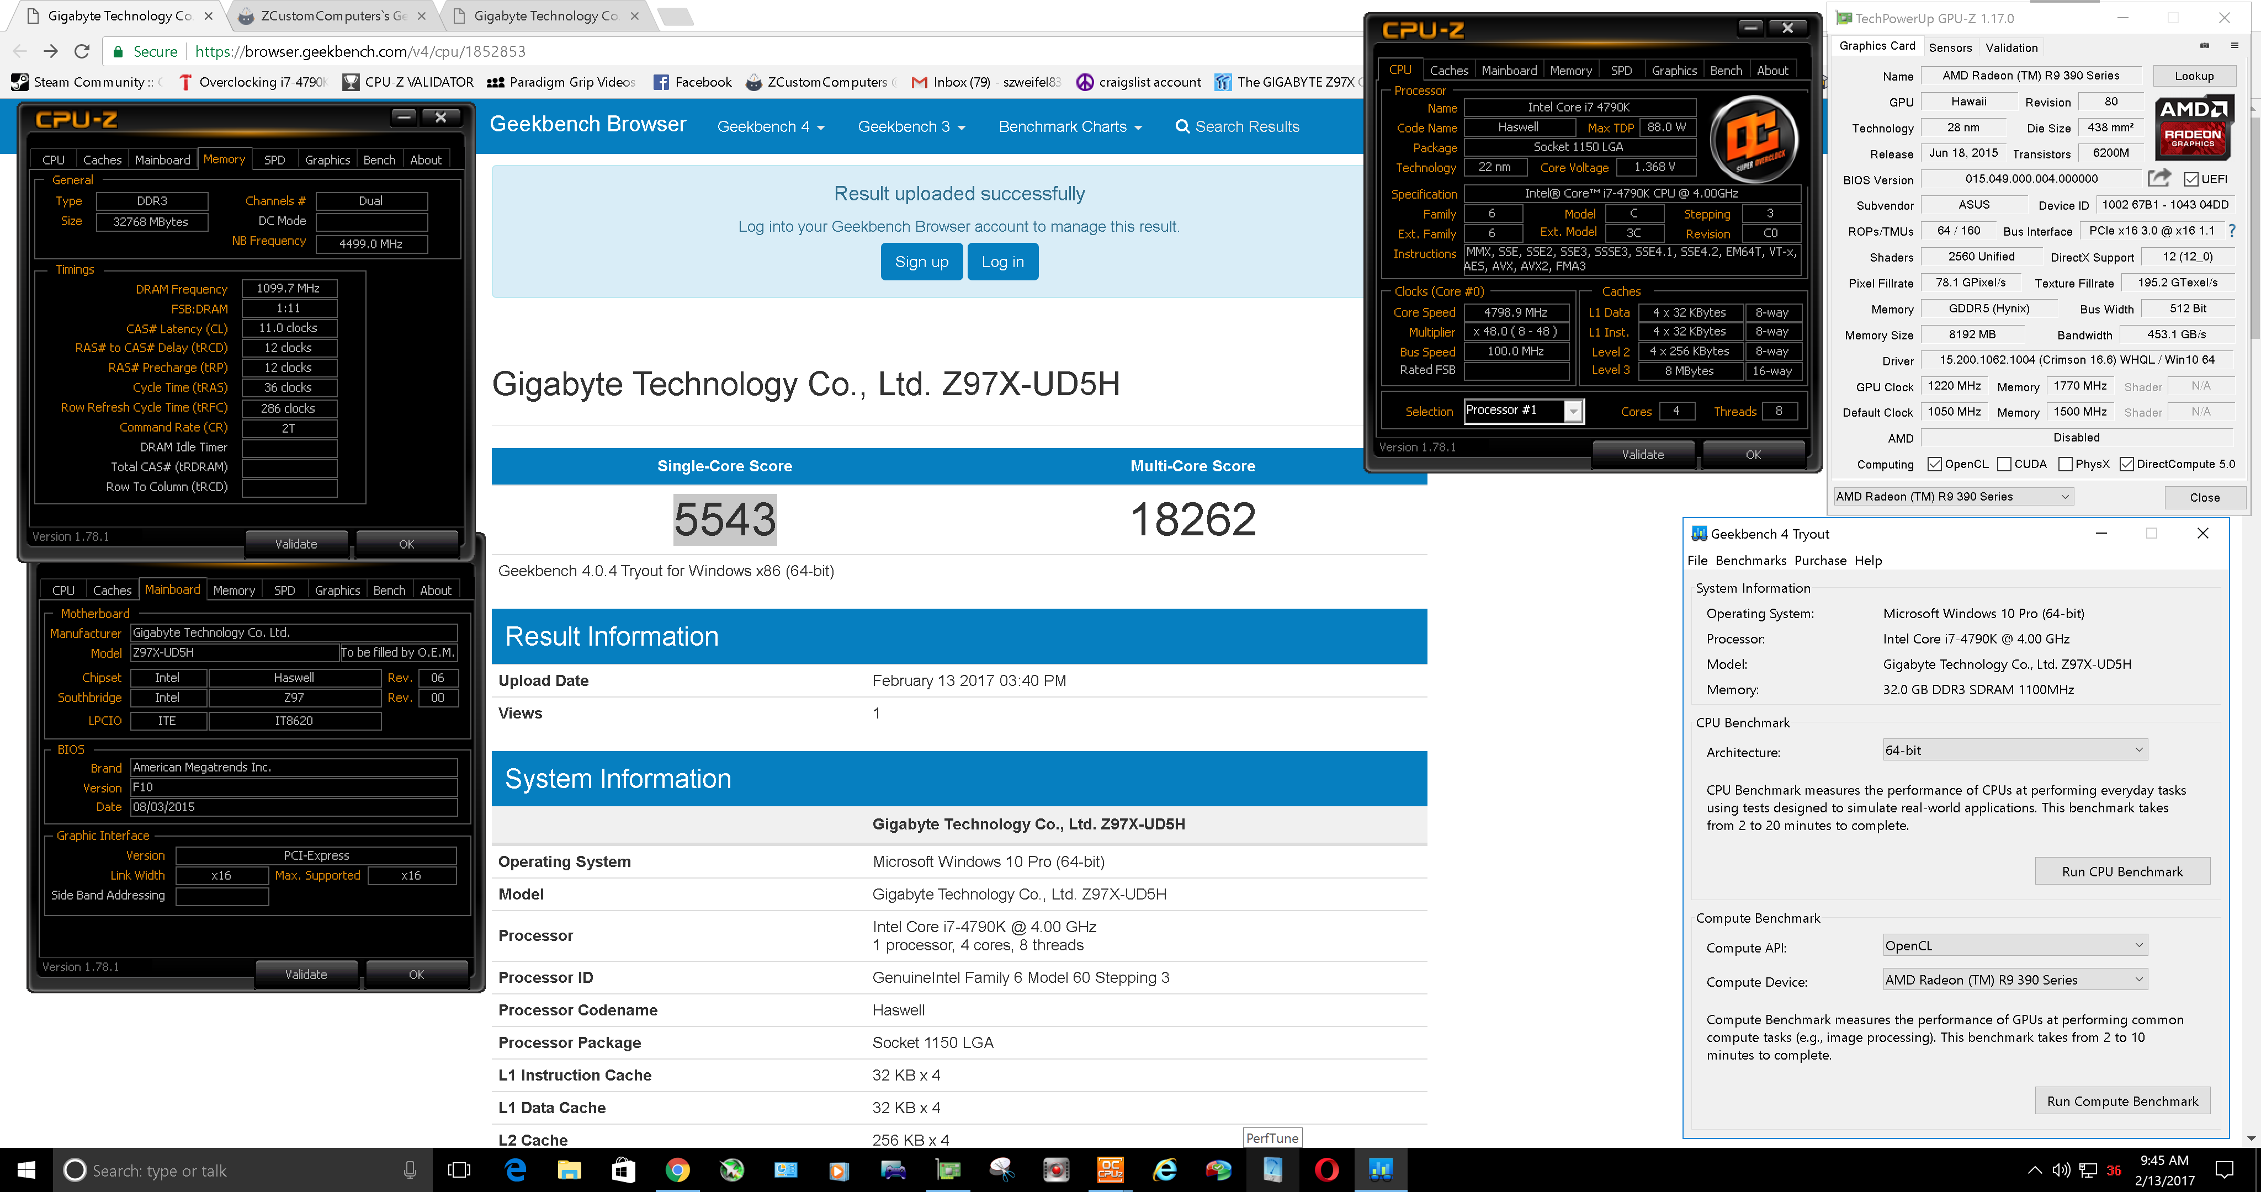Screen dimensions: 2261x1192
Task: Click the GPU-Z BIOS export share icon
Action: point(2159,178)
